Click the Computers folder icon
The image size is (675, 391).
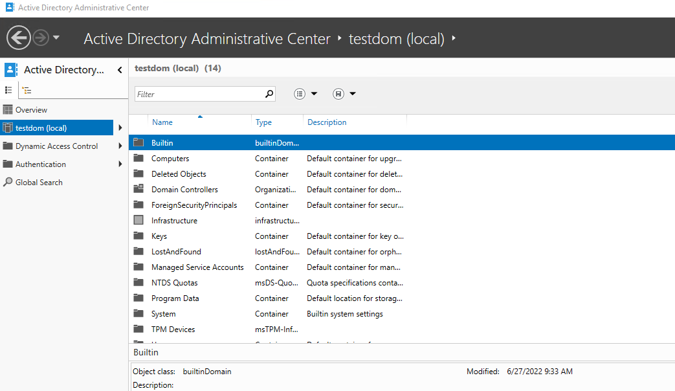point(138,158)
